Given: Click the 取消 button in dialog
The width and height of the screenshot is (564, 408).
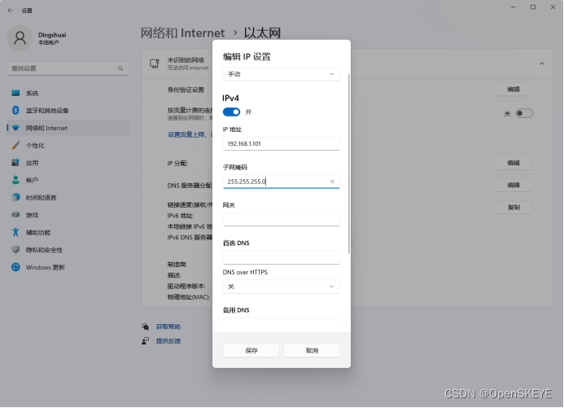Looking at the screenshot, I should click(x=312, y=351).
